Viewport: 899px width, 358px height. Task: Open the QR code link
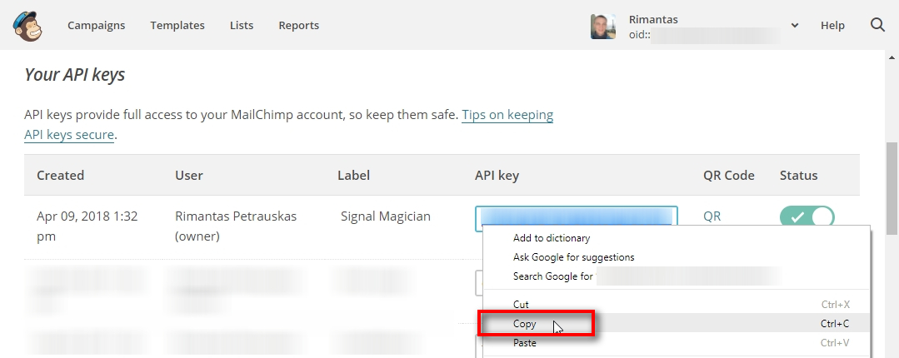pyautogui.click(x=712, y=216)
